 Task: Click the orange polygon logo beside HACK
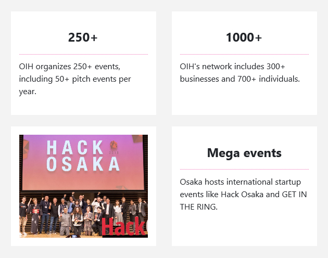113,145
